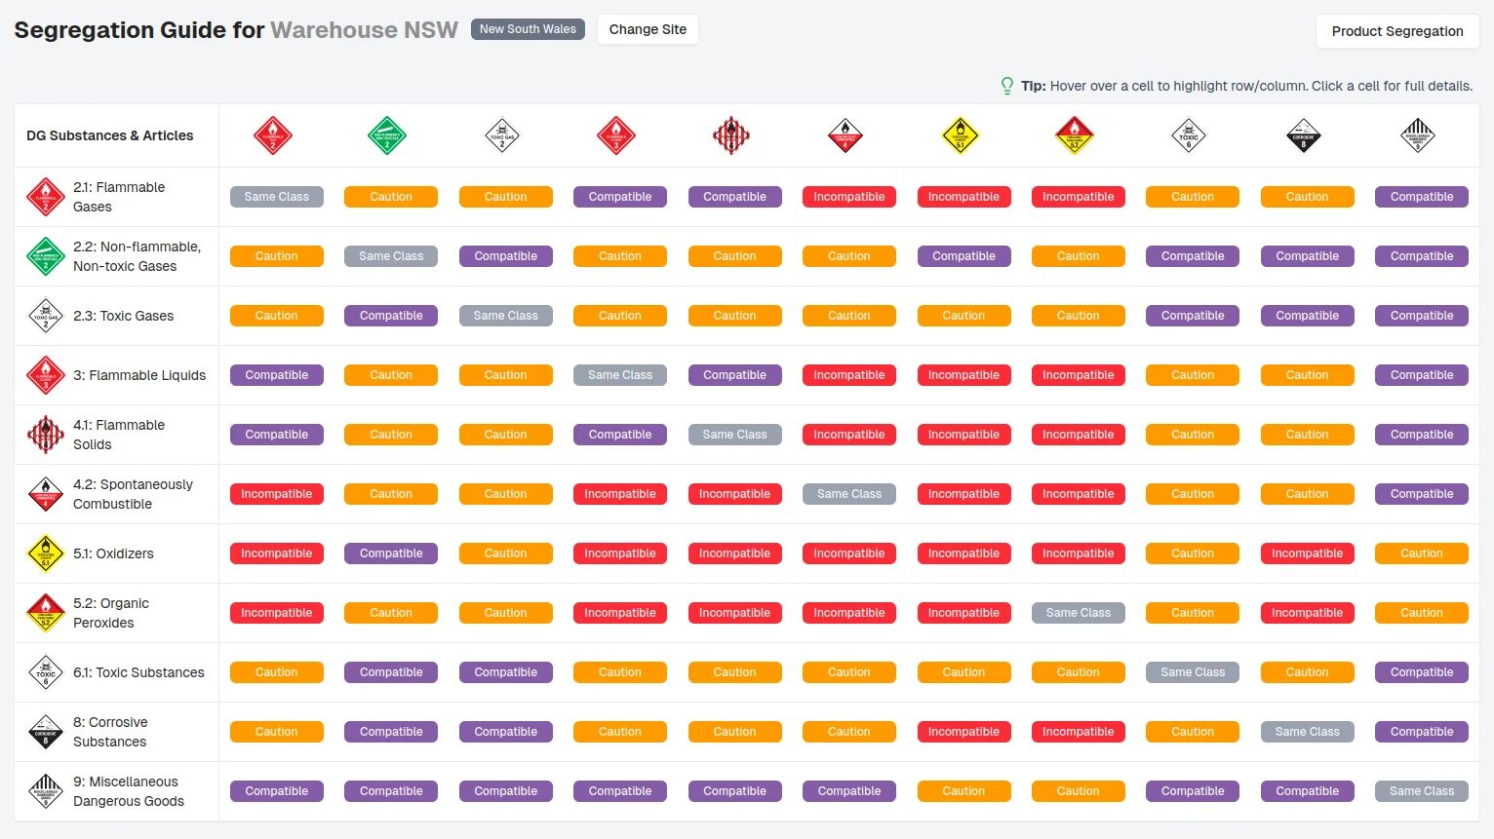This screenshot has height=839, width=1494.
Task: Click the Change Site button
Action: click(648, 29)
